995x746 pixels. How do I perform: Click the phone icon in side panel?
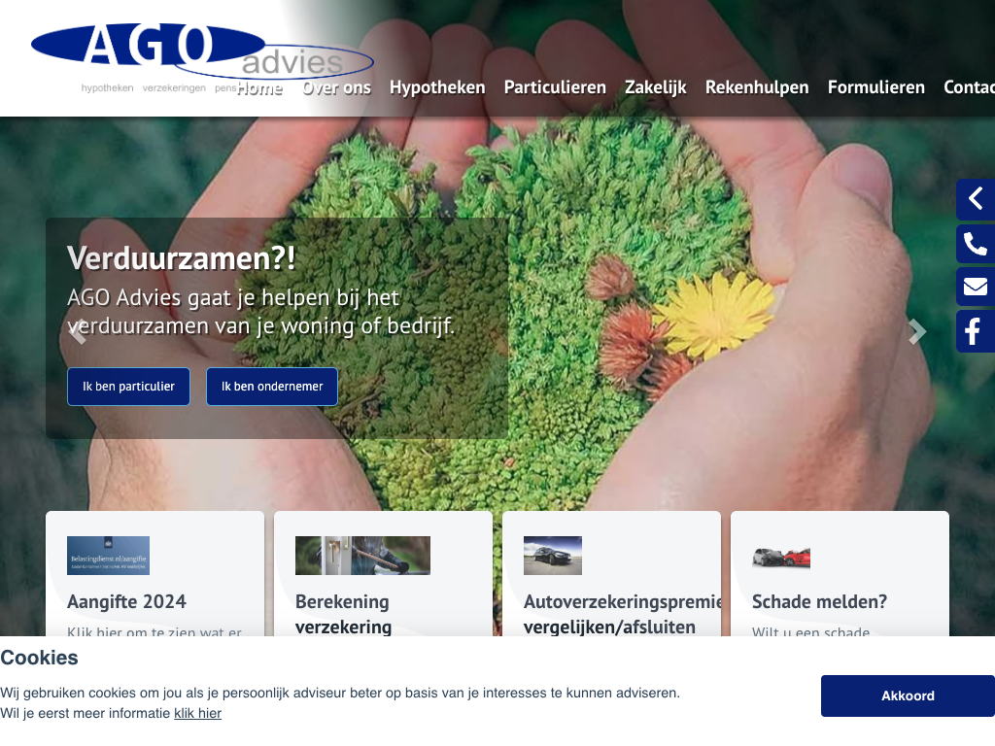[975, 244]
